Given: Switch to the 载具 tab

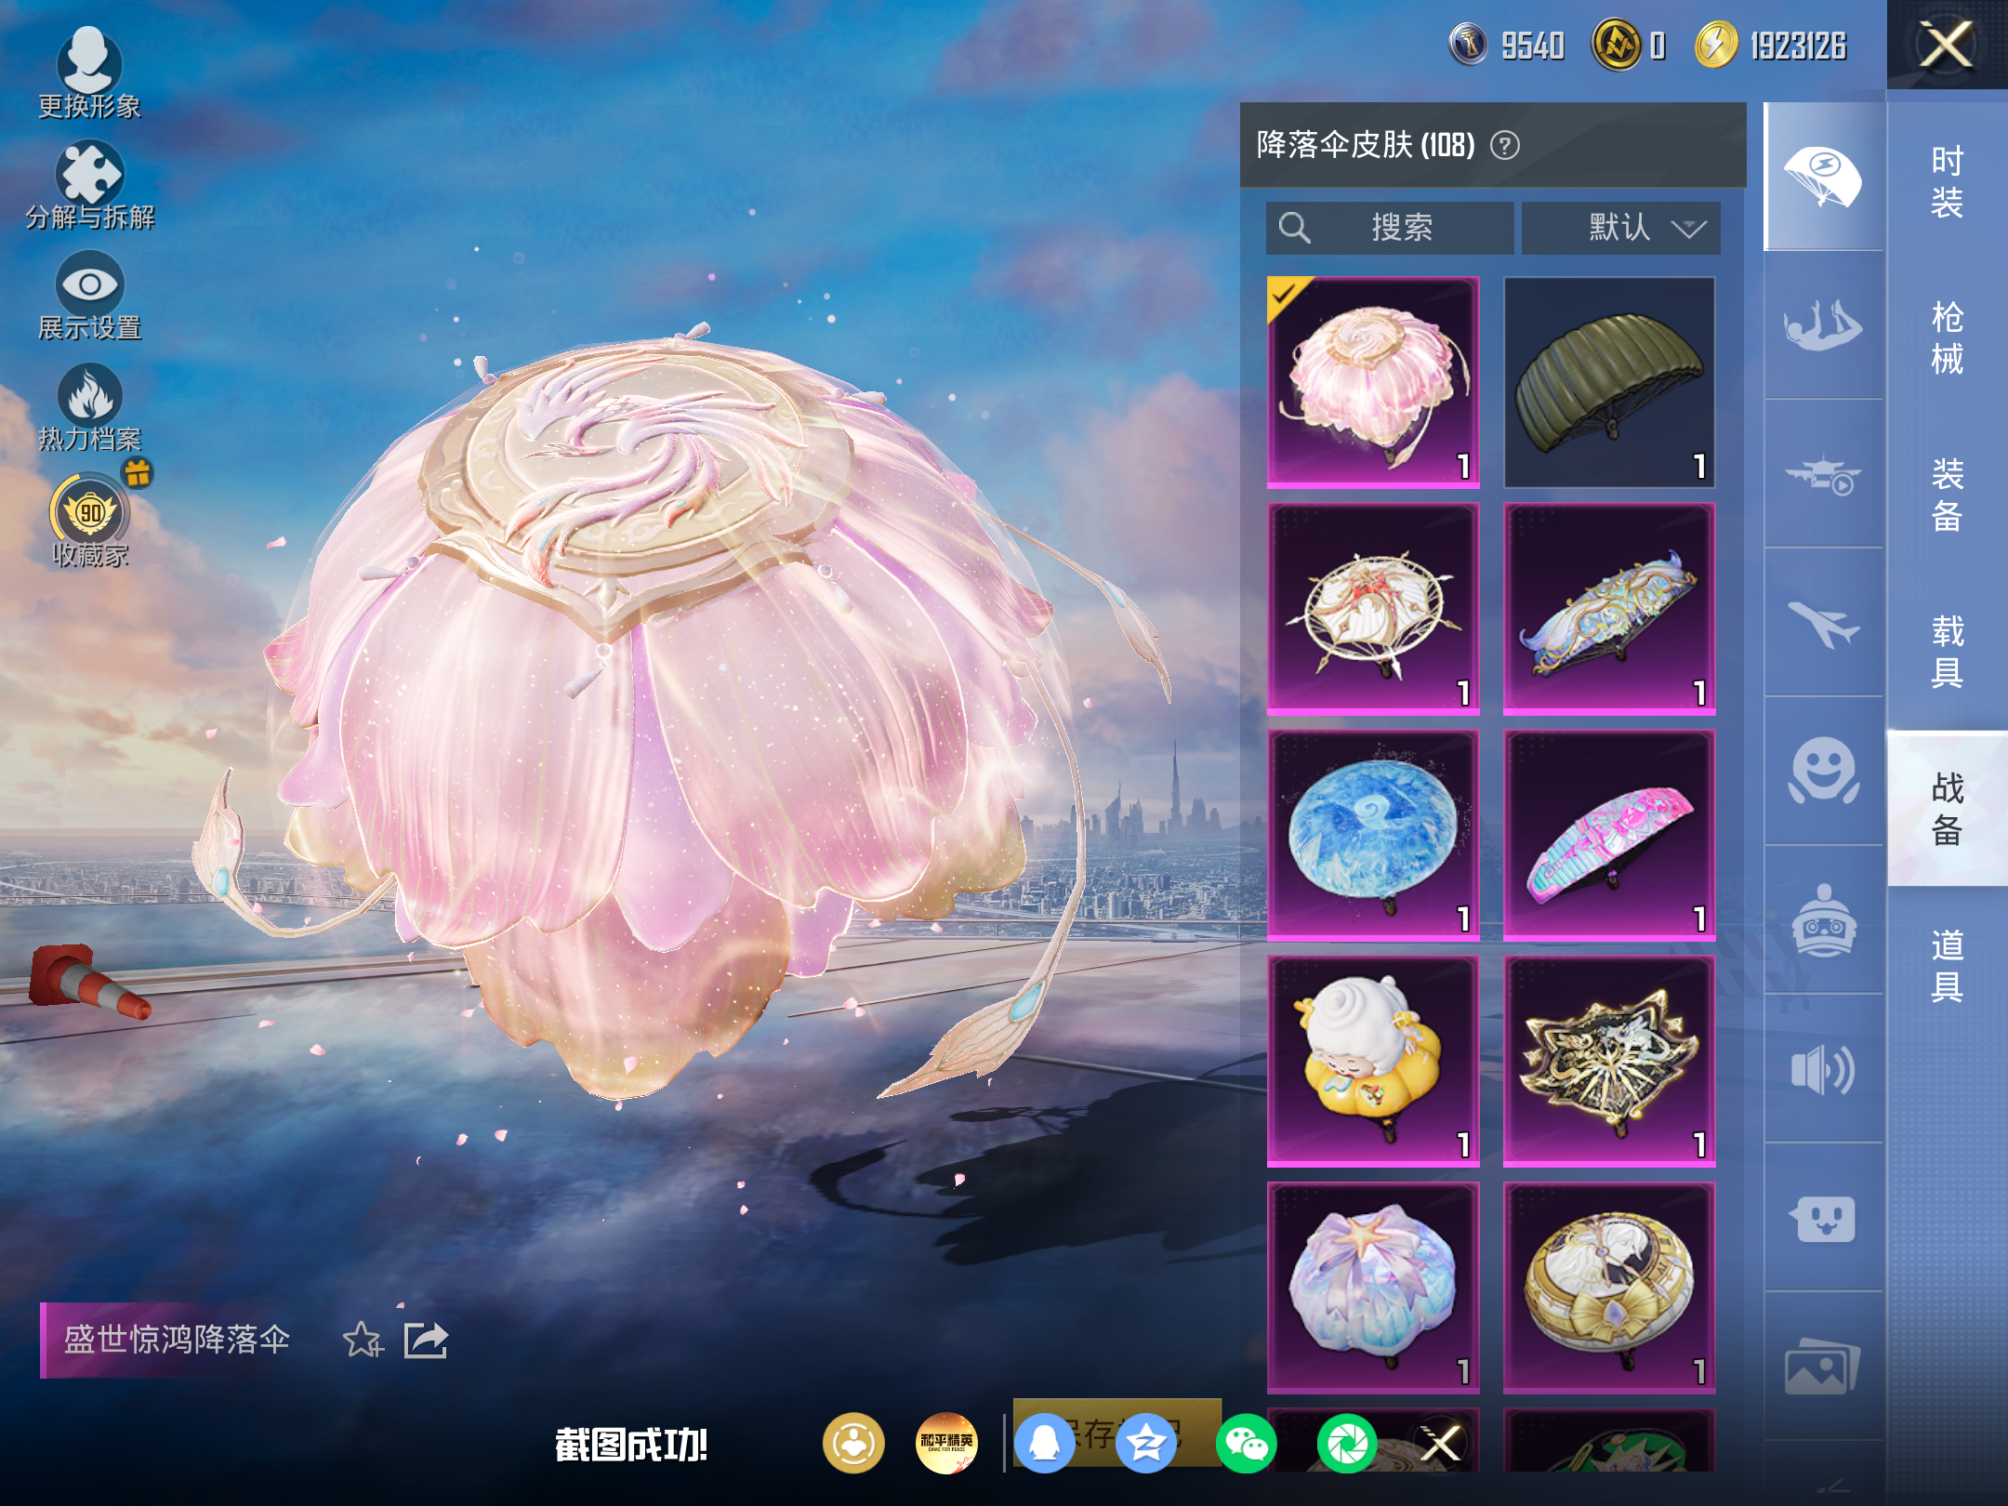Looking at the screenshot, I should [1947, 651].
